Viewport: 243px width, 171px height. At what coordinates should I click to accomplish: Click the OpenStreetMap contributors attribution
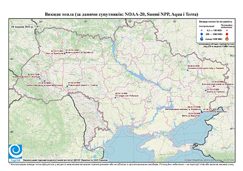(x=209, y=160)
